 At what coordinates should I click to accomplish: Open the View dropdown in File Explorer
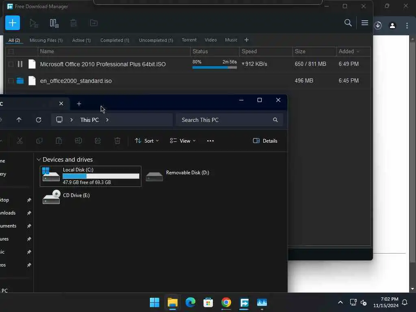[183, 141]
